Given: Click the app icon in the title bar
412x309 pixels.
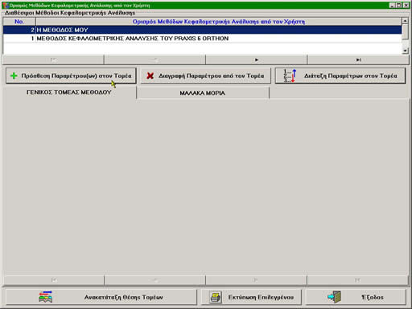Looking at the screenshot, I should click(x=5, y=5).
